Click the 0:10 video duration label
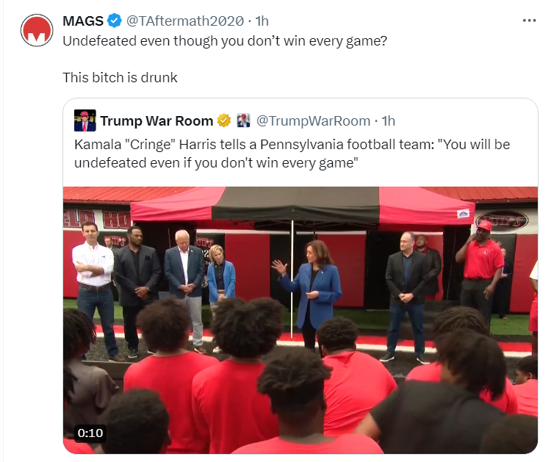The image size is (551, 462). click(x=90, y=433)
